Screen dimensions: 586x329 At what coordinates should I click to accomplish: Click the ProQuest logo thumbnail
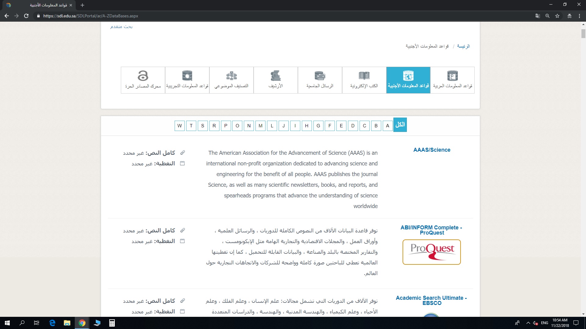[432, 252]
